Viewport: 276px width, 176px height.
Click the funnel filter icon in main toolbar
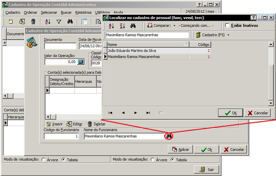(59, 22)
